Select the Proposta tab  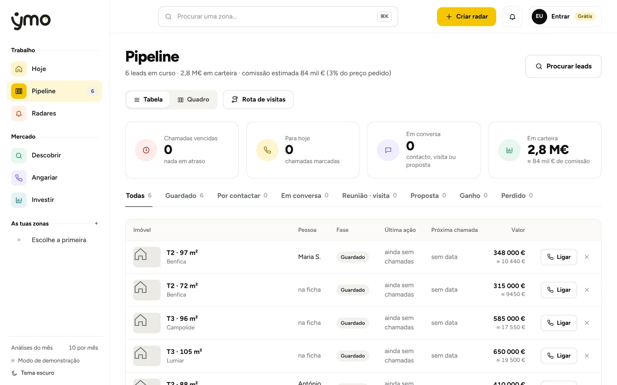(x=428, y=195)
